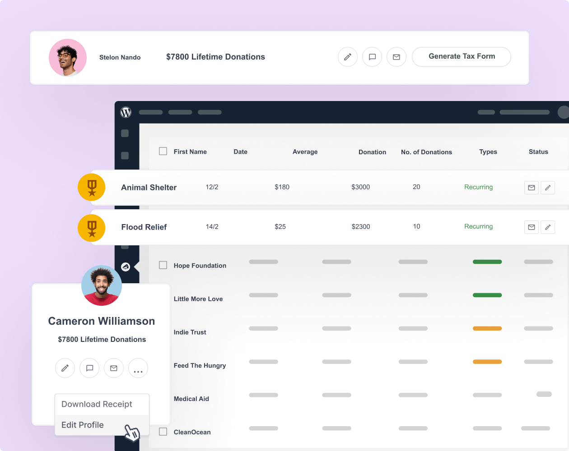Open the ellipsis more-options menu on Cameron Williamson's card

[138, 368]
